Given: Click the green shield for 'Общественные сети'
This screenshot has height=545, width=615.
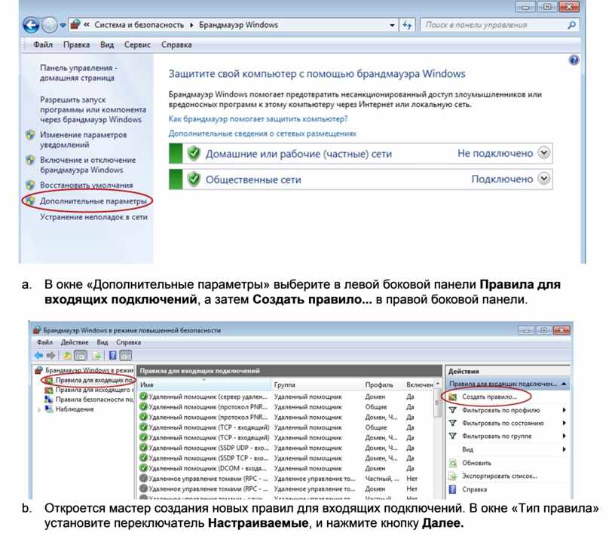Looking at the screenshot, I should click(194, 179).
